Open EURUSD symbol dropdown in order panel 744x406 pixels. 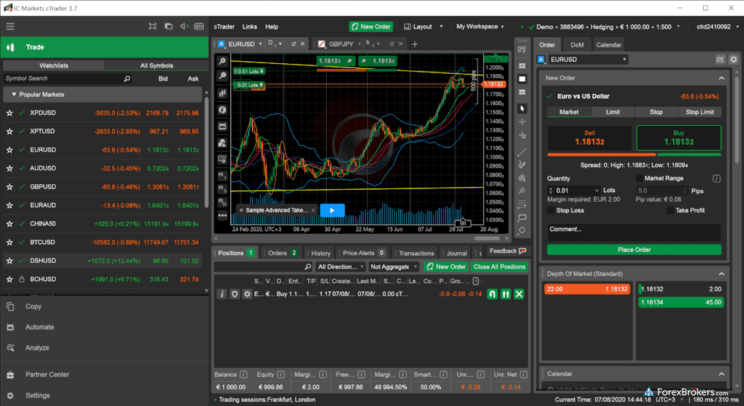[588, 60]
